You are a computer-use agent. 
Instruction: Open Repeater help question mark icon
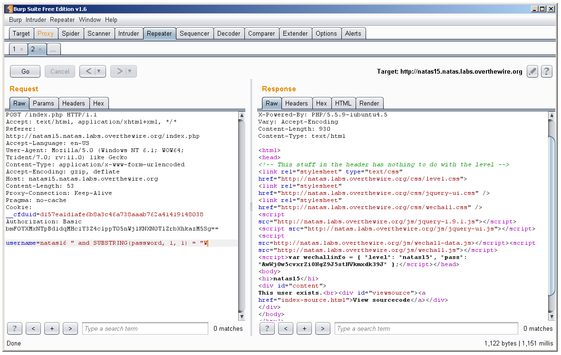coord(546,71)
